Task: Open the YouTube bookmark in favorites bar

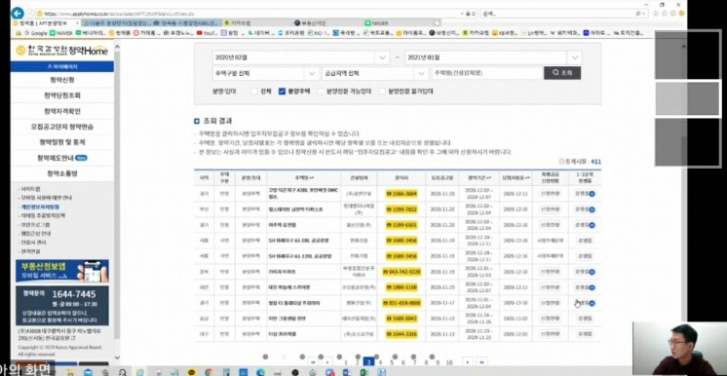Action: pos(208,33)
